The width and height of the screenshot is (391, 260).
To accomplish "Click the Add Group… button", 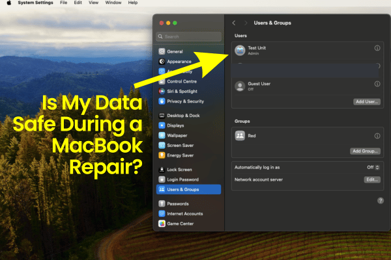I will click(365, 151).
